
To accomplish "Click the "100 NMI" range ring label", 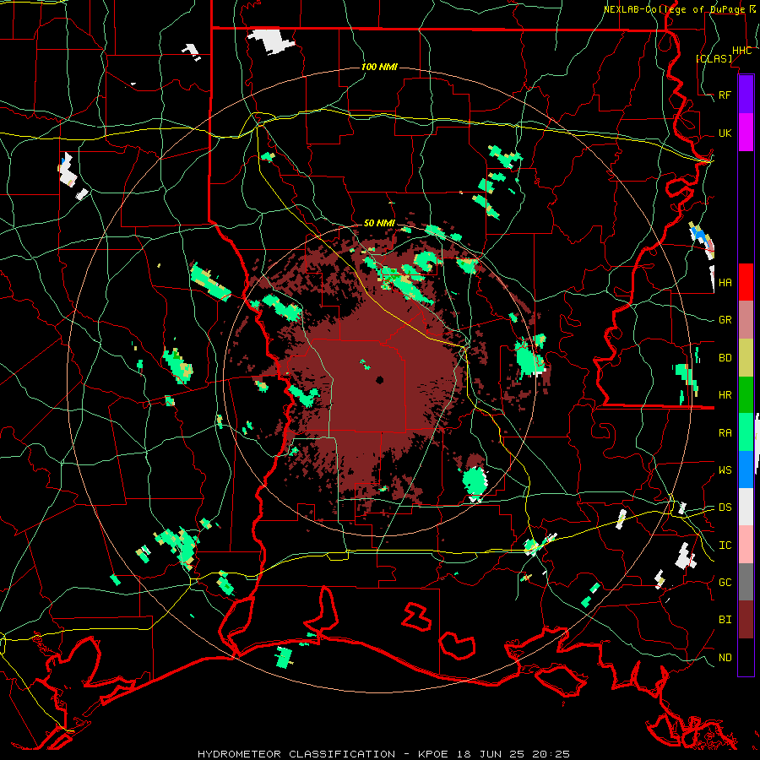I will pos(379,67).
